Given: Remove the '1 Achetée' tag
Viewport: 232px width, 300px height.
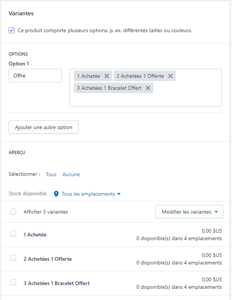Looking at the screenshot, I should click(x=107, y=76).
